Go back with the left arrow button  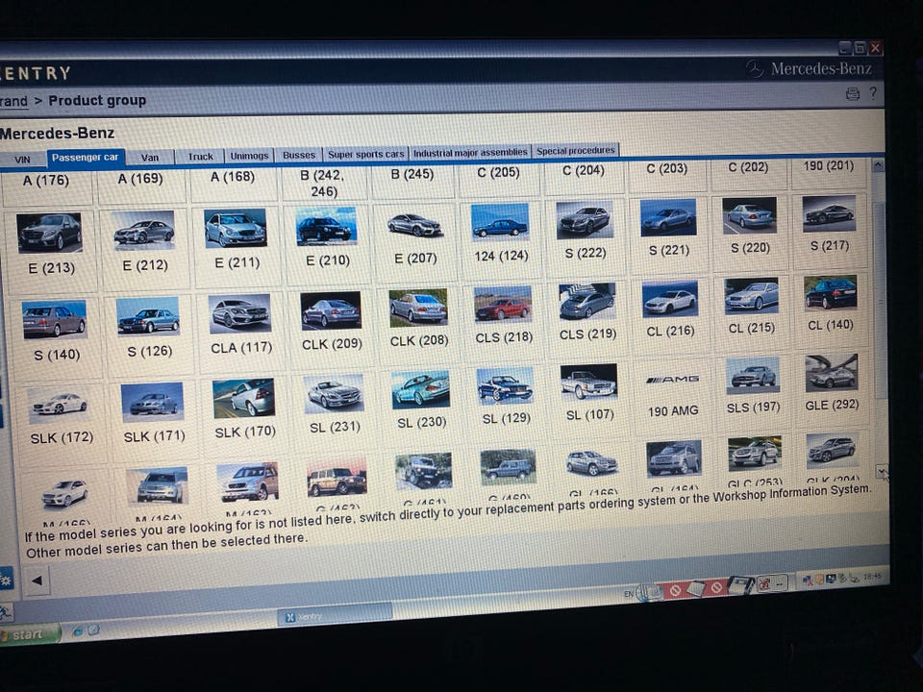pyautogui.click(x=37, y=581)
